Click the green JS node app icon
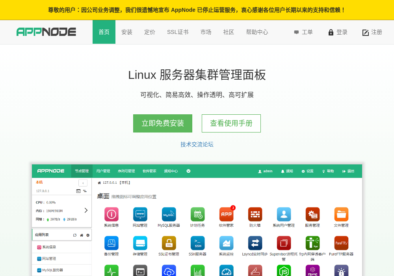The image size is (394, 276). point(284,270)
